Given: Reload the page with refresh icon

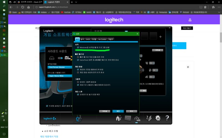Looking at the screenshot, I should click(x=23, y=7).
